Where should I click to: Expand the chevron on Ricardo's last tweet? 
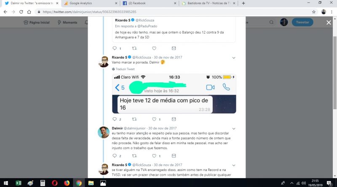(234, 165)
